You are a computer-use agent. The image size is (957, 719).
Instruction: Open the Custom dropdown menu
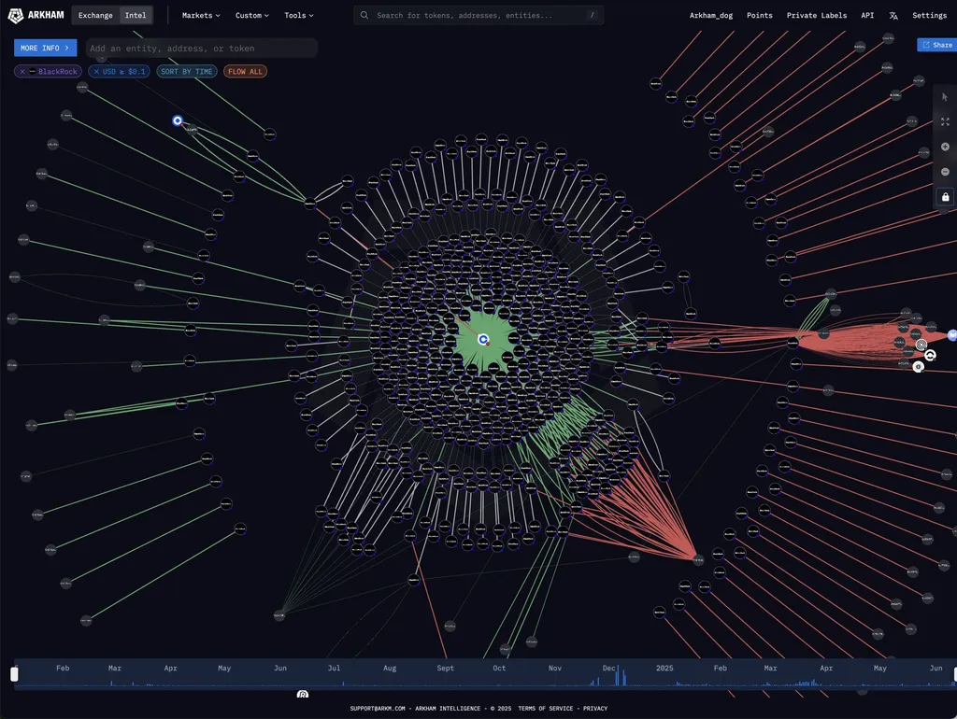252,15
